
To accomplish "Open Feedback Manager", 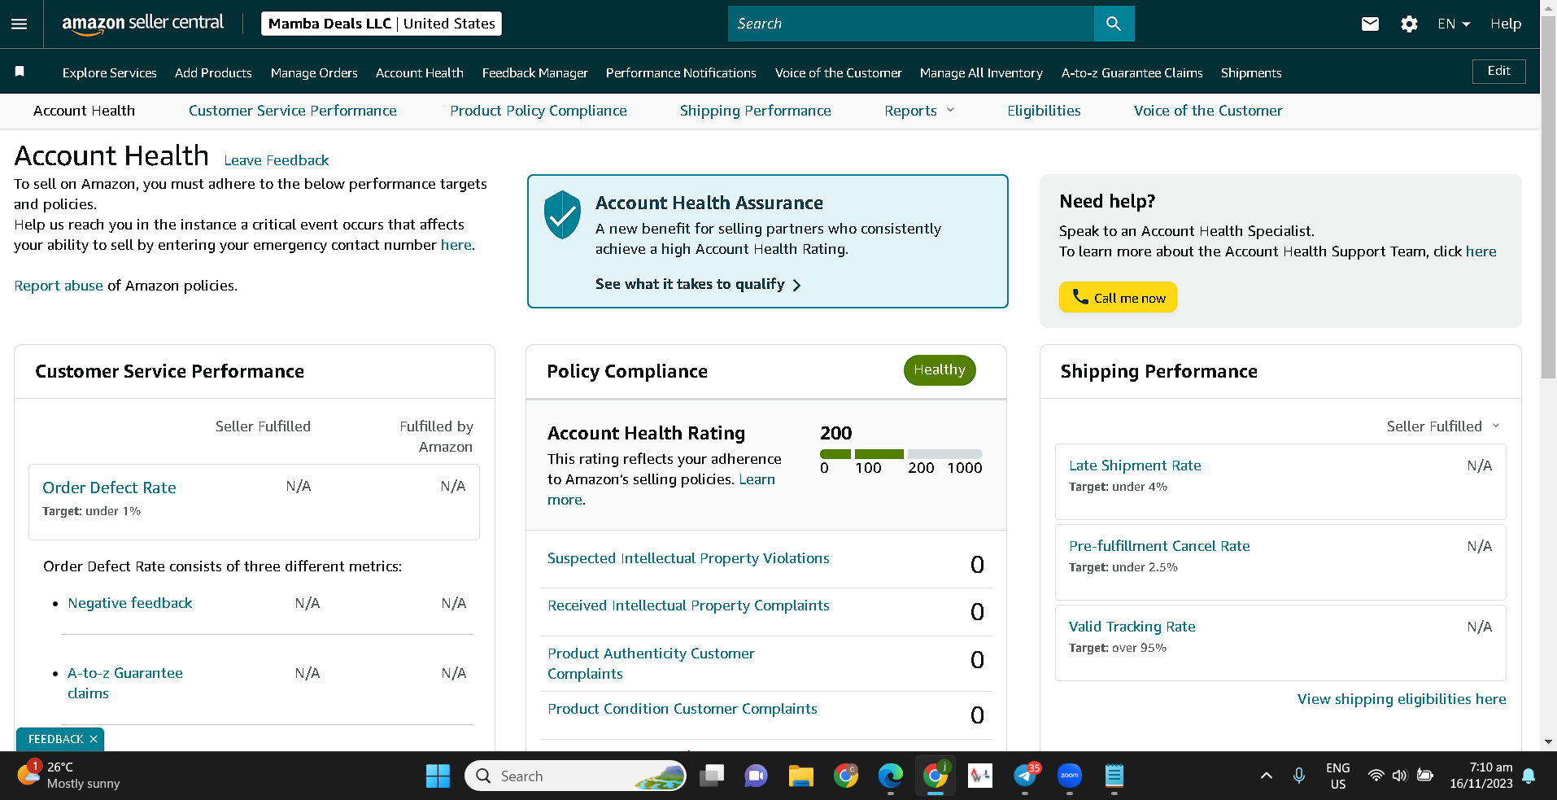I will tap(535, 72).
